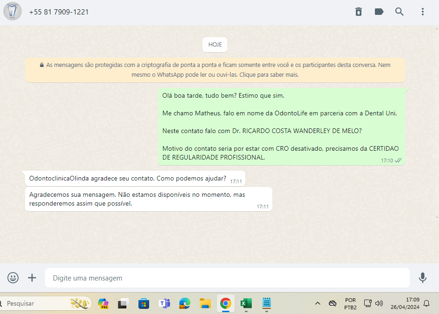Click the 'Digite uma mensagem' input field
439x314 pixels.
pyautogui.click(x=227, y=278)
